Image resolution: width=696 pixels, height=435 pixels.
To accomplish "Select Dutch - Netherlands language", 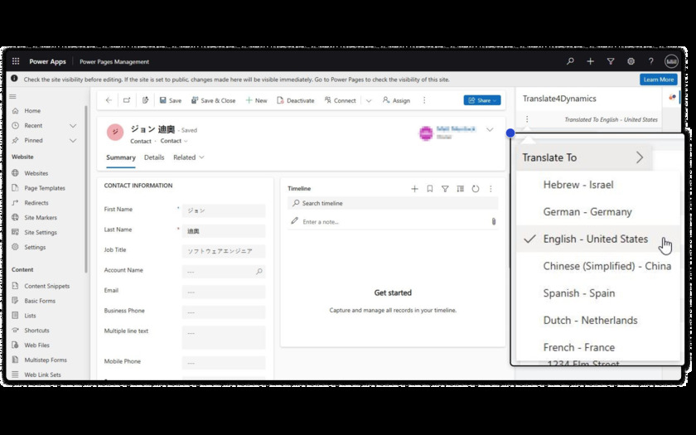I will pos(598,320).
